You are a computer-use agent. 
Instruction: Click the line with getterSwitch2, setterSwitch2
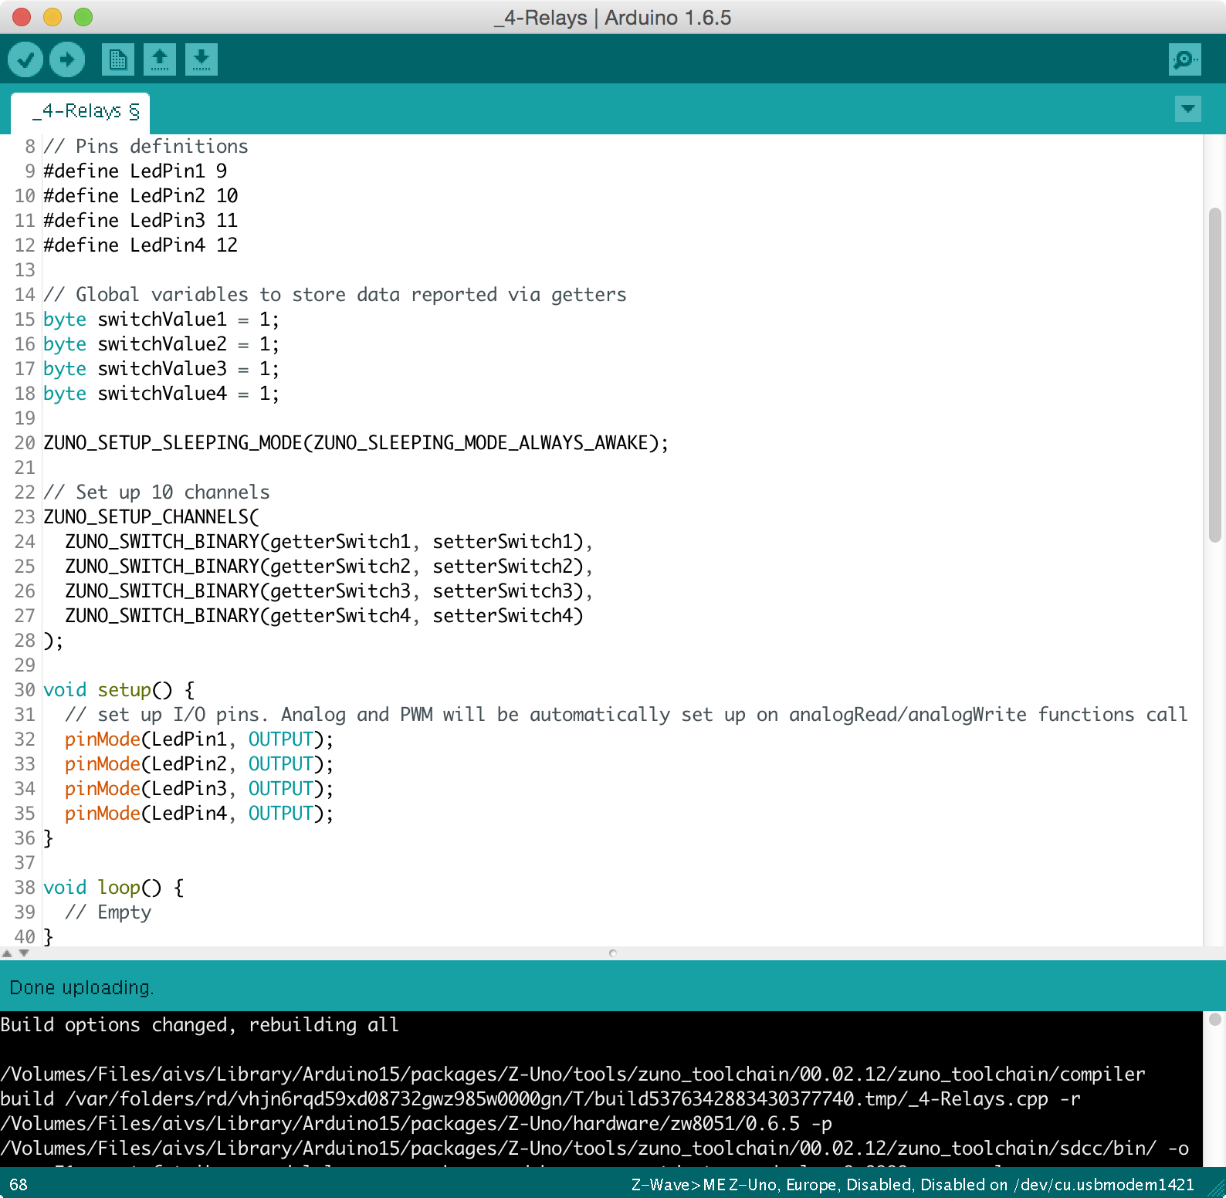329,566
